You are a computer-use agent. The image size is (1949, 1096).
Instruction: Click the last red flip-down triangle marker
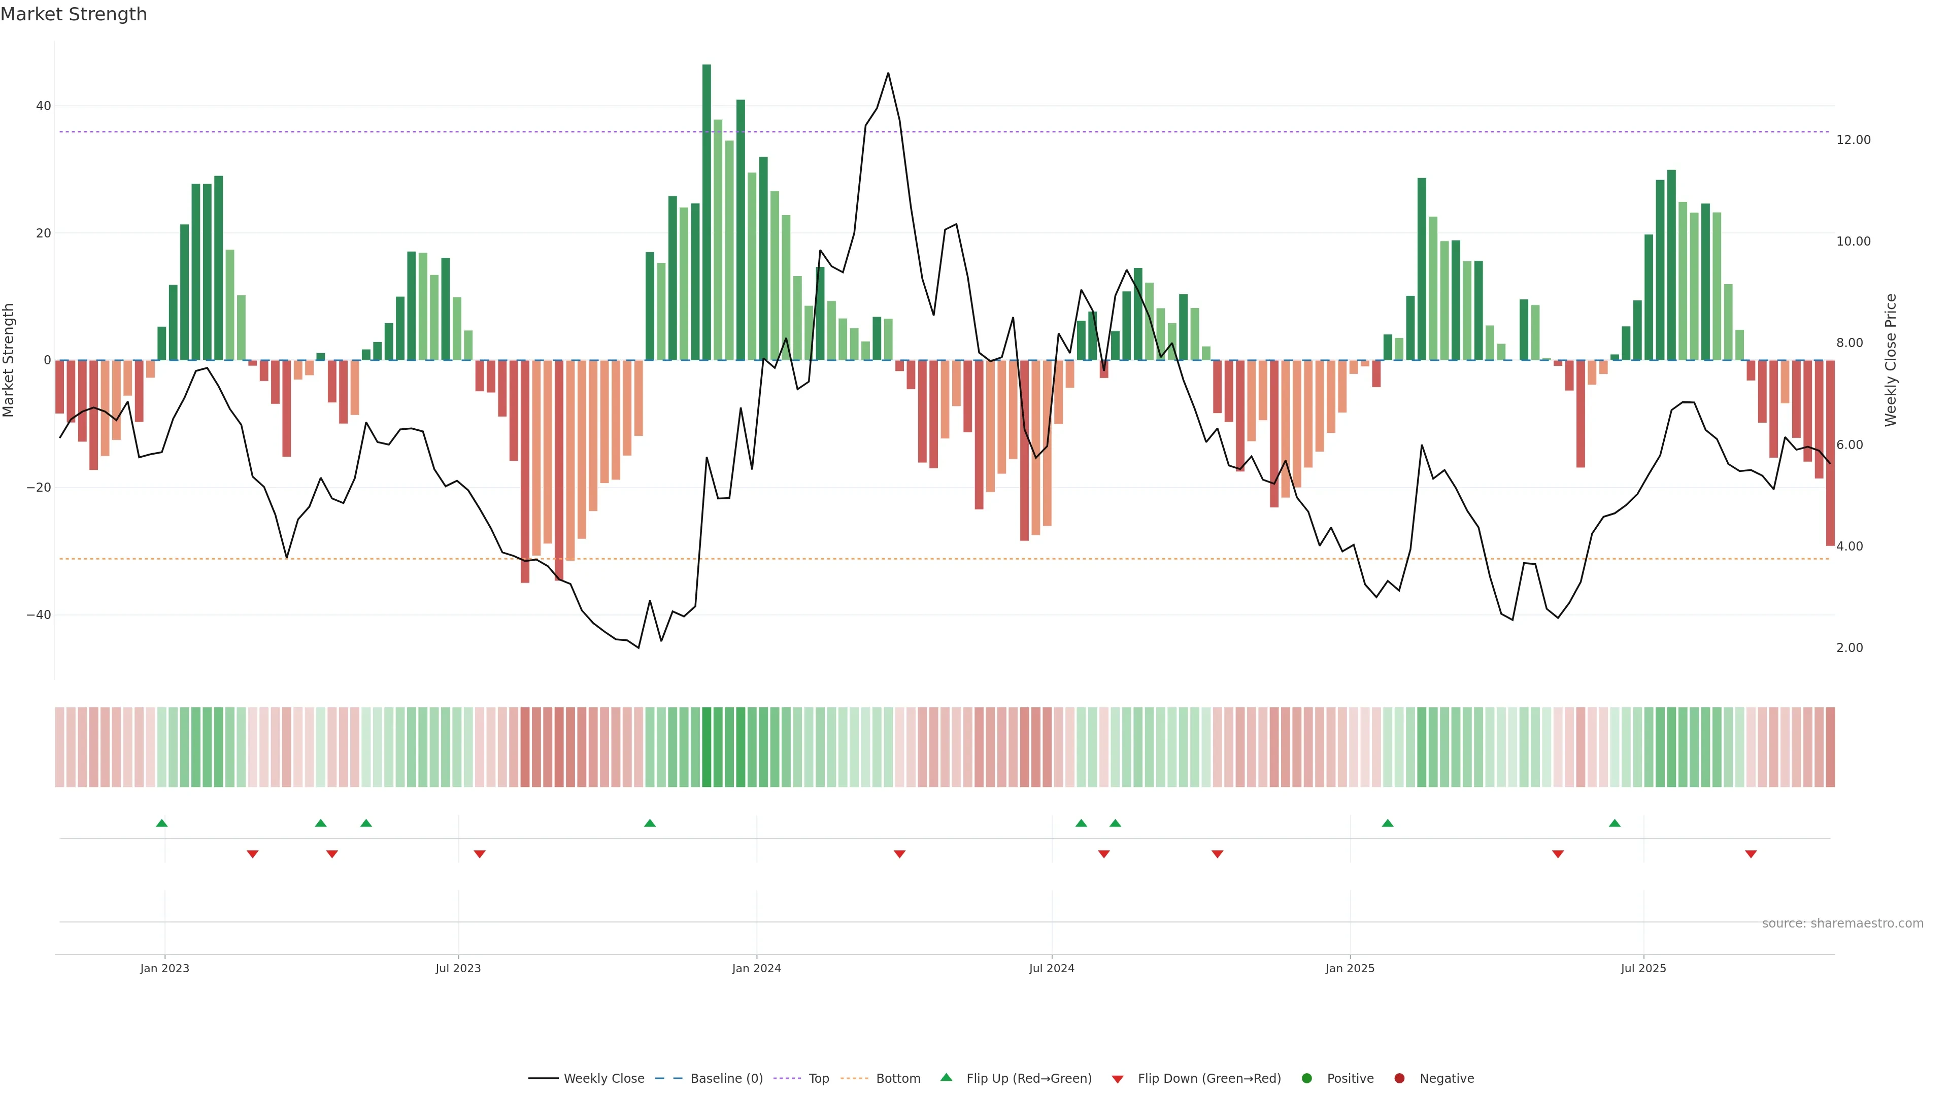1751,854
